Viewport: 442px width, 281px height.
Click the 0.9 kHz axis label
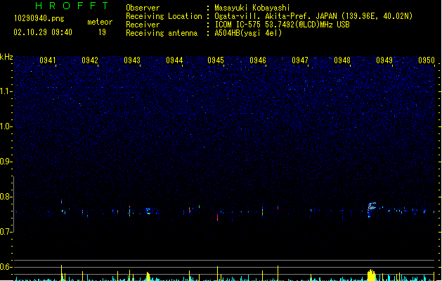point(6,162)
